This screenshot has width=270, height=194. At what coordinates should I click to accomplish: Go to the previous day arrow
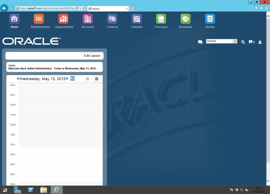click(18, 79)
